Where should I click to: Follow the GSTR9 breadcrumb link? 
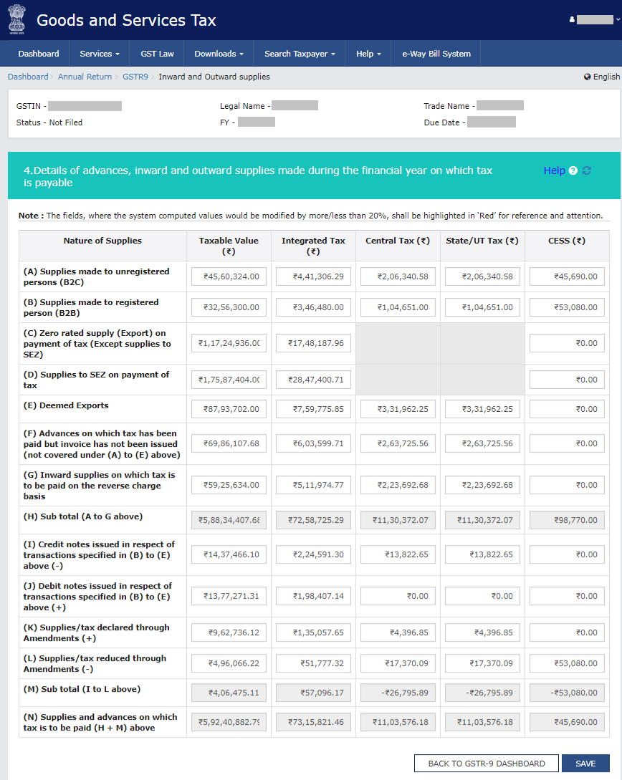pos(135,77)
